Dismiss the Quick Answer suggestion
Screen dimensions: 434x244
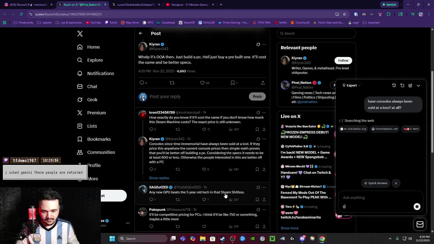(x=396, y=183)
